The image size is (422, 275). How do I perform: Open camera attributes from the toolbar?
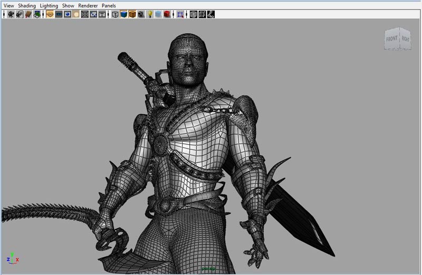click(20, 14)
